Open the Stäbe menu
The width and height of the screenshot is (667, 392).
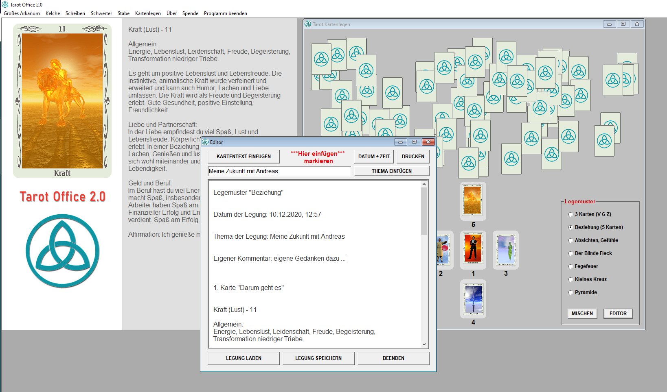pyautogui.click(x=123, y=13)
